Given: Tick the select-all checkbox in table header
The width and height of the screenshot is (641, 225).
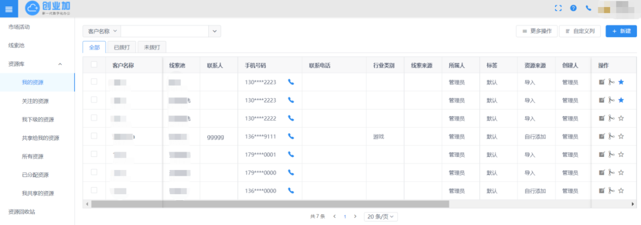Looking at the screenshot, I should [x=94, y=65].
